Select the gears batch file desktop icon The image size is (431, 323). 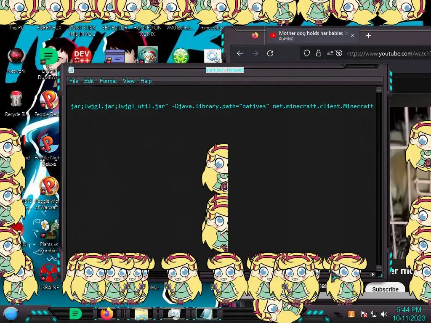[213, 56]
